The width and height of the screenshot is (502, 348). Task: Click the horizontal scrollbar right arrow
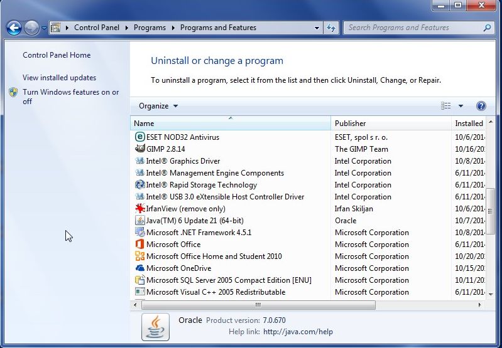[479, 305]
